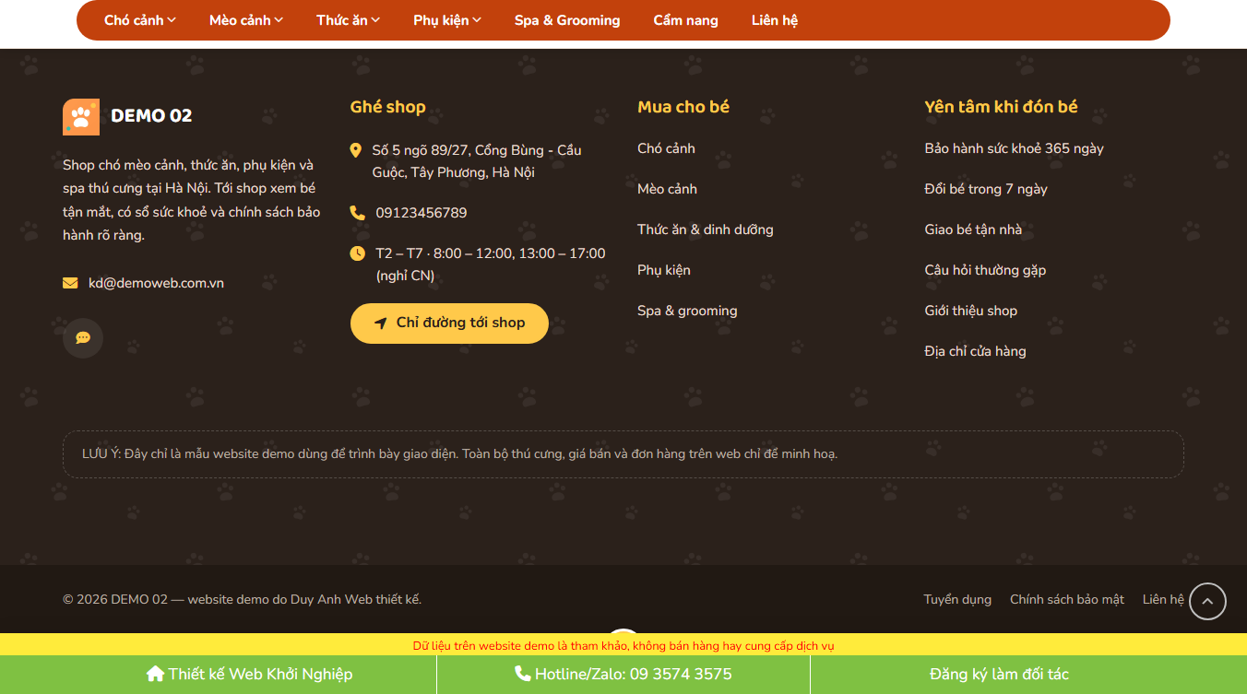Click Đăng ký làm đối tác button
The image size is (1247, 694).
click(999, 674)
